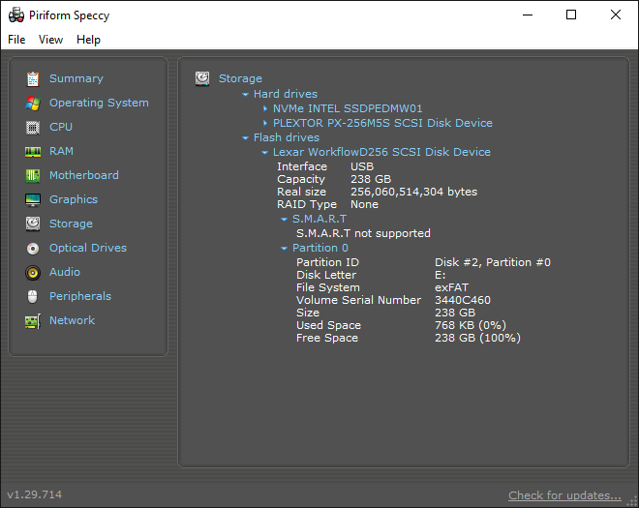This screenshot has height=508, width=639.
Task: Click the Summary icon in sidebar
Action: click(33, 78)
